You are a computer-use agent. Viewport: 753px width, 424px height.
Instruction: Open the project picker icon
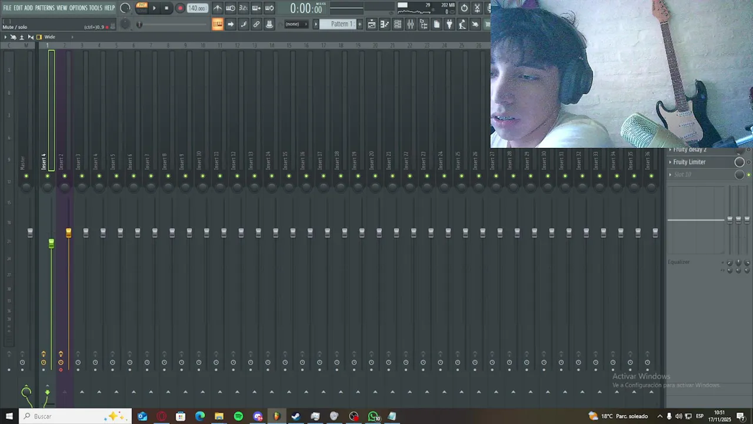pyautogui.click(x=437, y=24)
